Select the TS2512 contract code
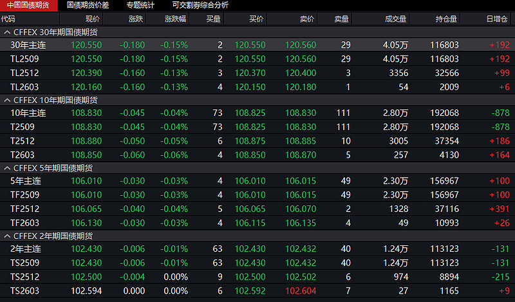Viewport: 515px width, 302px height. pyautogui.click(x=24, y=277)
